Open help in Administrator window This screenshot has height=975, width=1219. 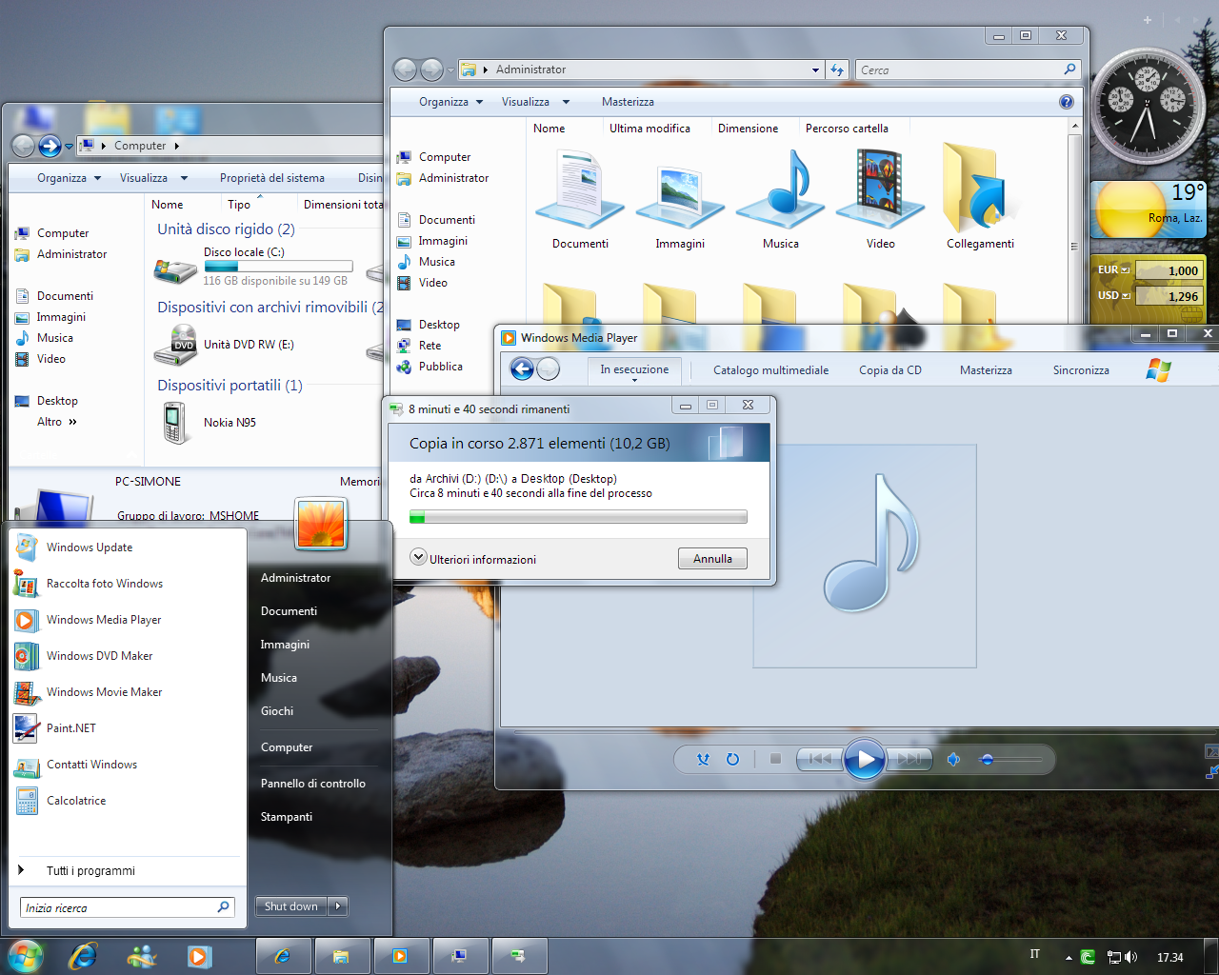coord(1067,102)
